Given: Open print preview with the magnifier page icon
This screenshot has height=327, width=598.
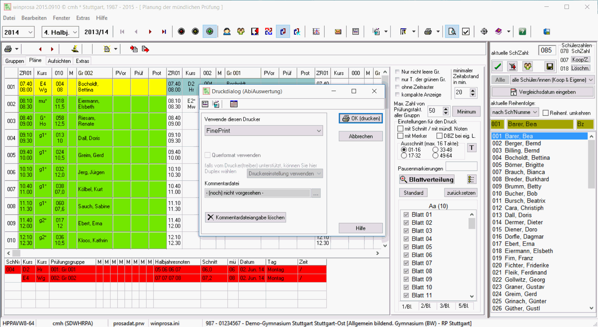Looking at the screenshot, I should pos(452,32).
